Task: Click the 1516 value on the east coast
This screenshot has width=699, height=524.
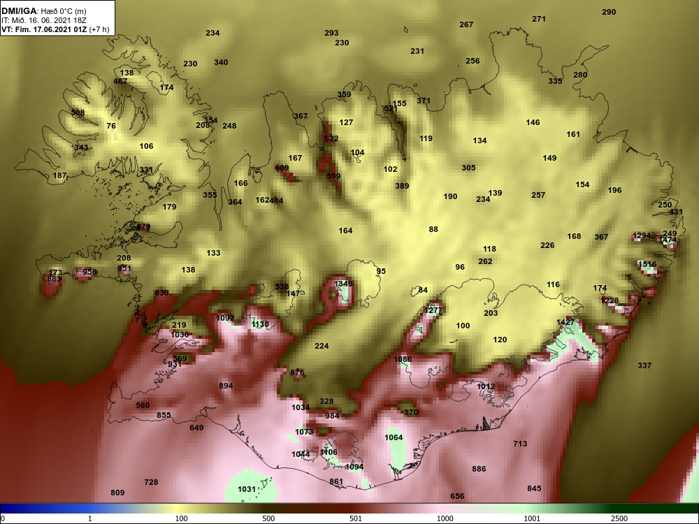Action: (647, 264)
